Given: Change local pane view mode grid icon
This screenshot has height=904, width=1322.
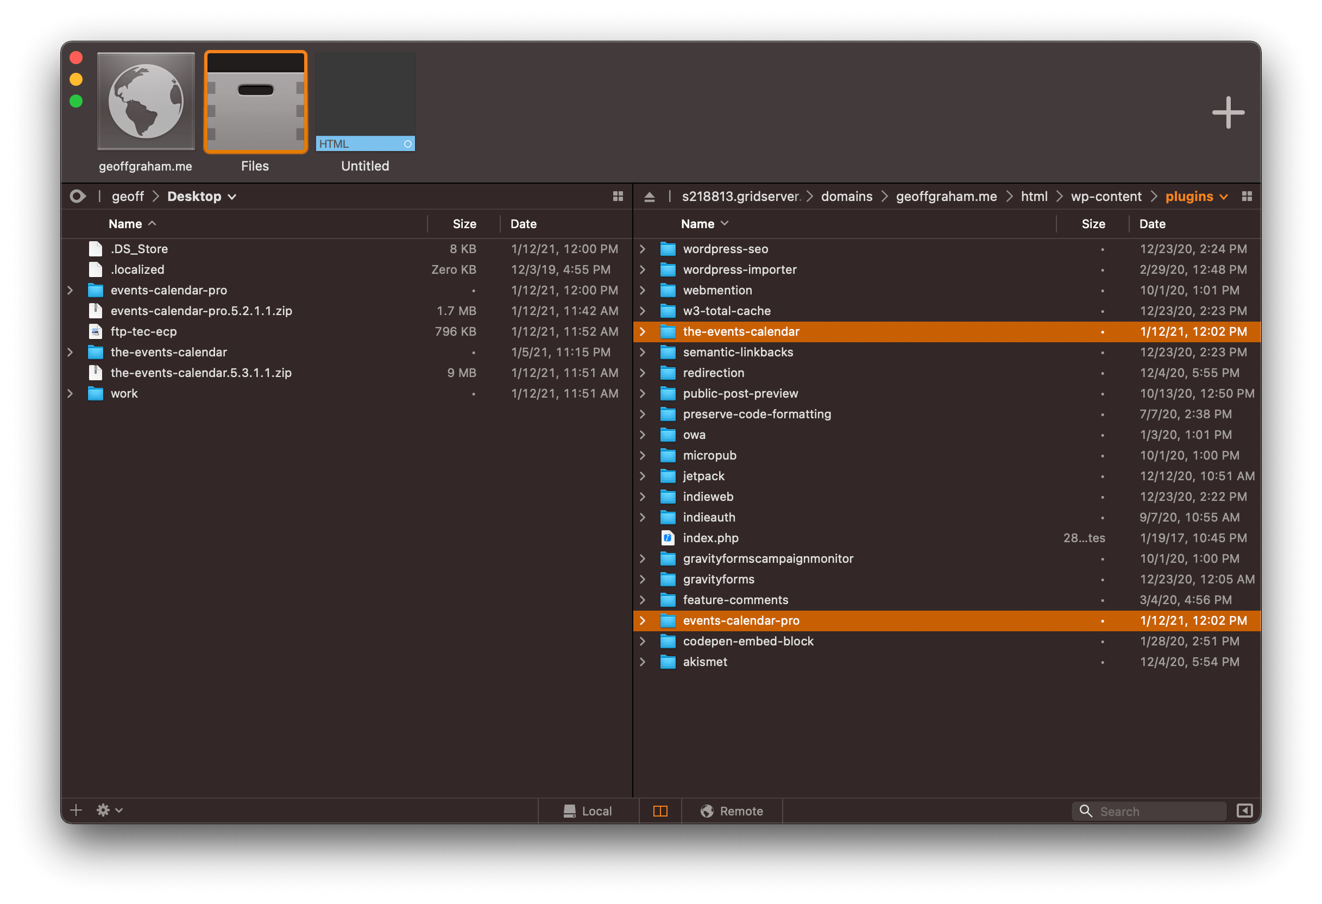Looking at the screenshot, I should (618, 196).
